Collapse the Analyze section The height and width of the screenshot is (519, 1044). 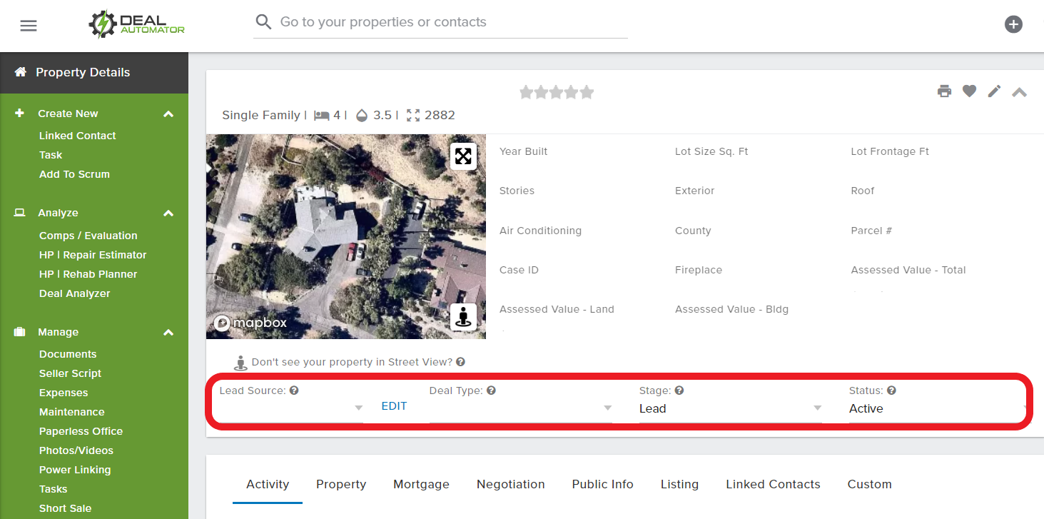tap(168, 213)
